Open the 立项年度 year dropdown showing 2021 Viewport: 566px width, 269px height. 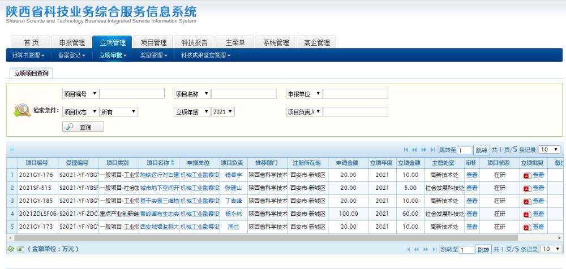pyautogui.click(x=224, y=112)
